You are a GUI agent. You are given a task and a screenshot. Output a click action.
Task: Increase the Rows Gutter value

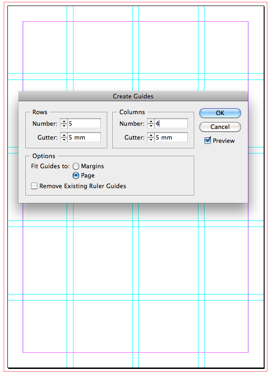[x=64, y=135]
